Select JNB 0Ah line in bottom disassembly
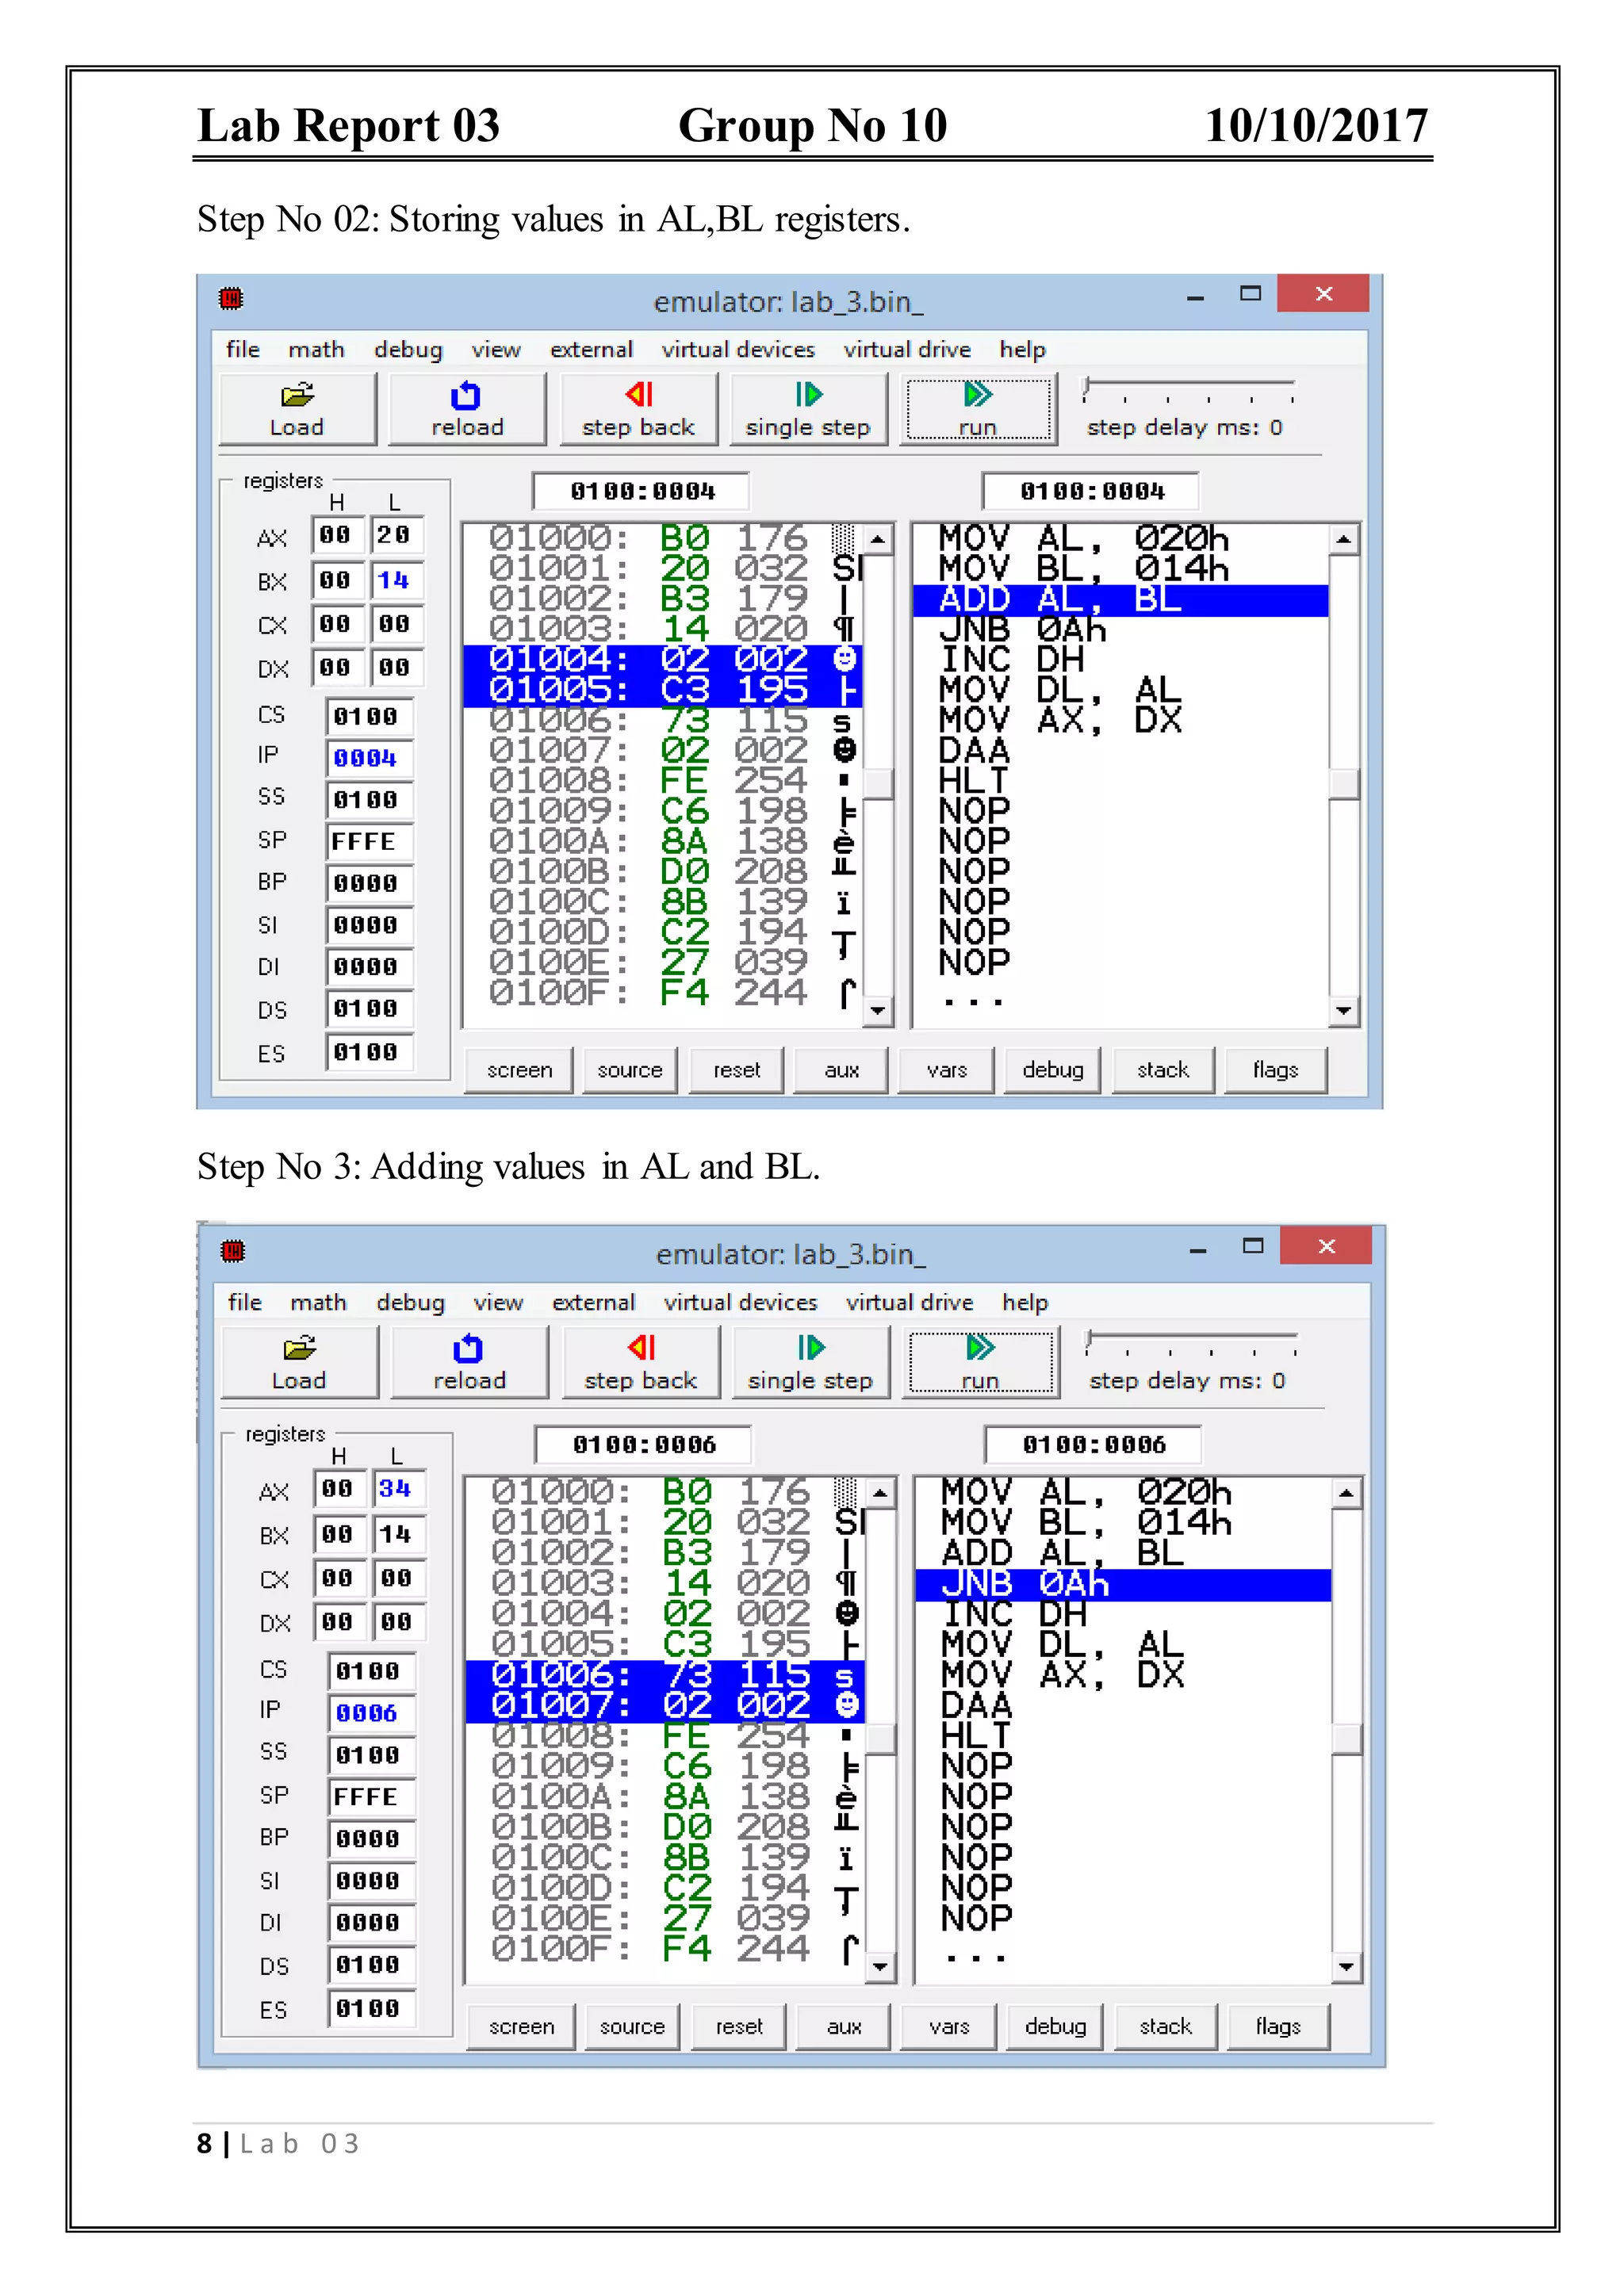Viewport: 1624px width, 2296px height. pos(1123,1584)
